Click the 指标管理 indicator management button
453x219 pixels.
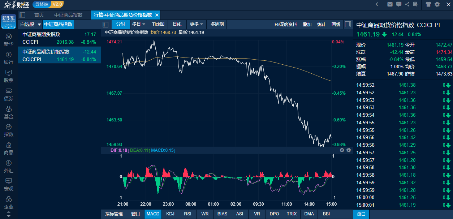(114, 214)
